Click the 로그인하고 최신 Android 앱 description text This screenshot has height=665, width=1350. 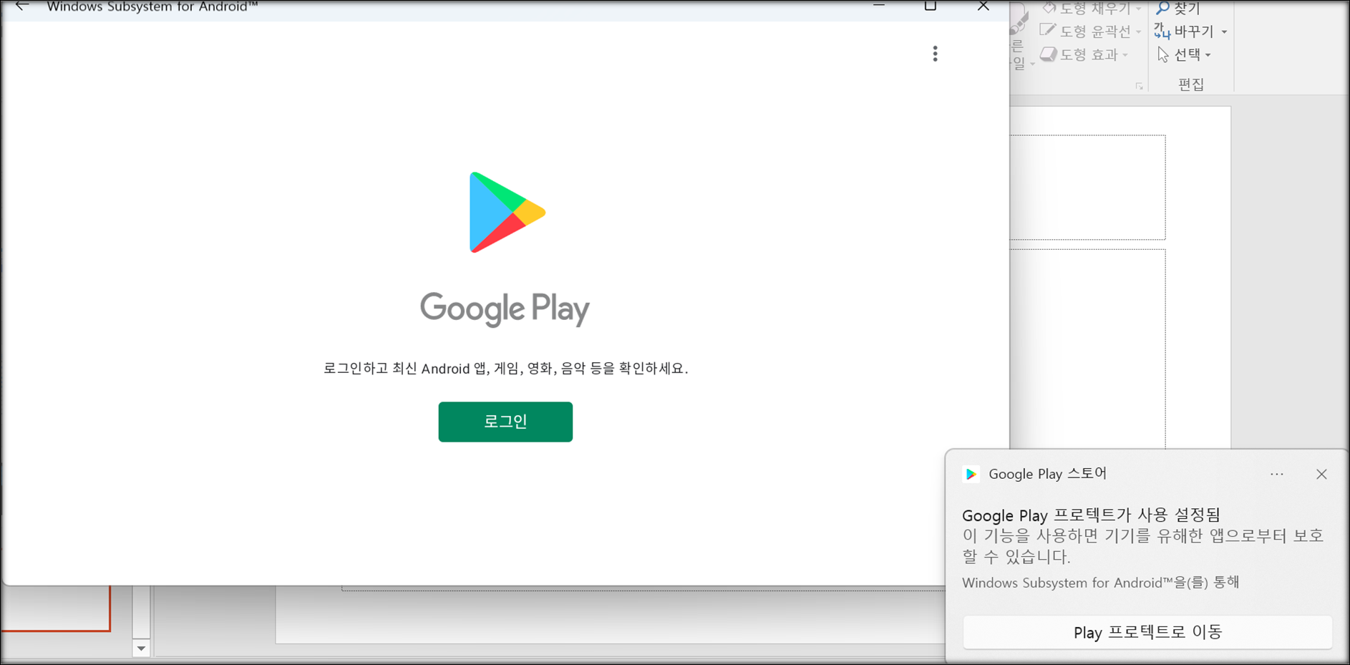tap(505, 369)
